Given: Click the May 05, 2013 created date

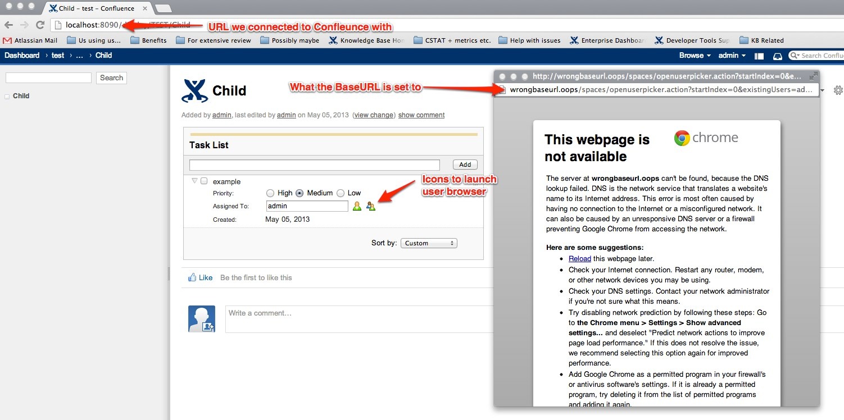Looking at the screenshot, I should tap(287, 219).
